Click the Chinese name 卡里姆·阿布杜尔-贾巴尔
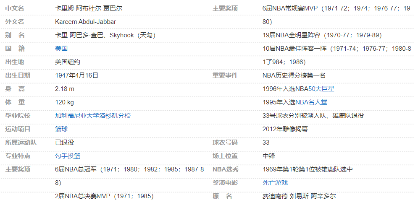Viewport: 418px width, 205px height. 89,8
